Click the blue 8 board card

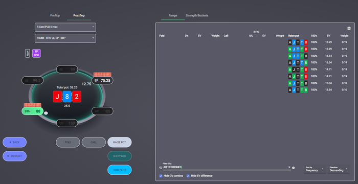point(67,97)
